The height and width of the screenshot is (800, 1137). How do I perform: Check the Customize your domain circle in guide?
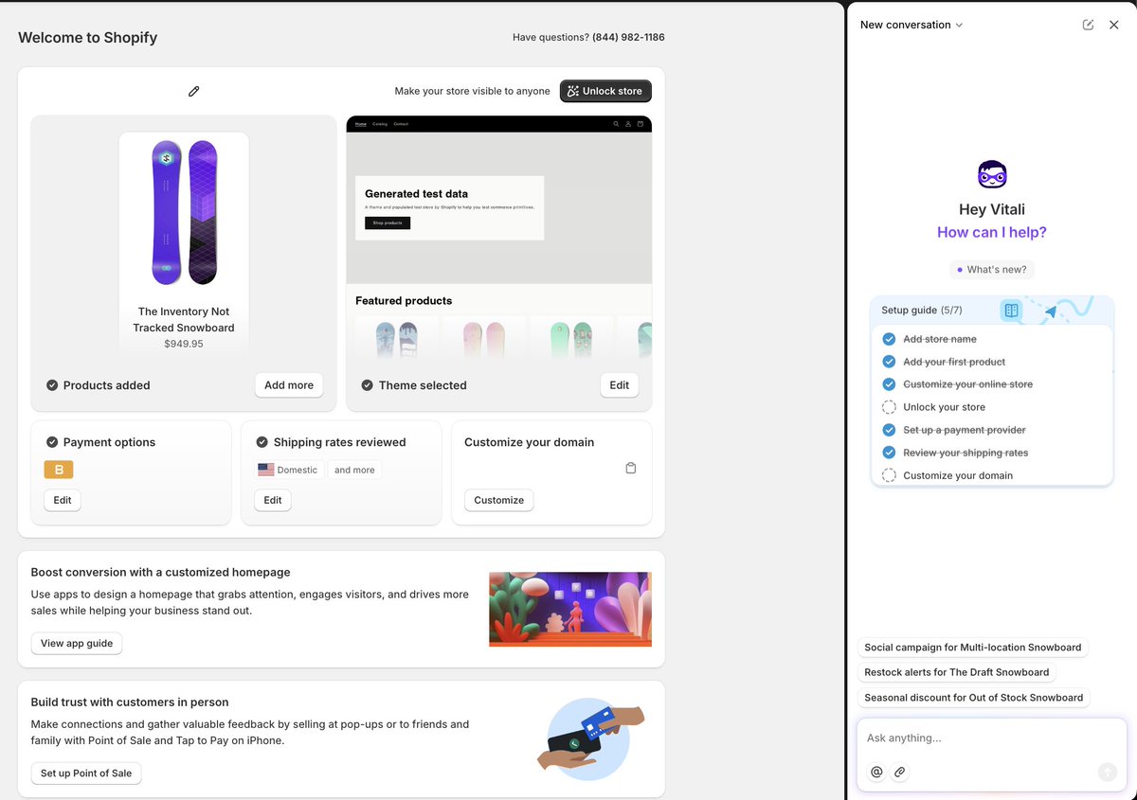coord(889,475)
